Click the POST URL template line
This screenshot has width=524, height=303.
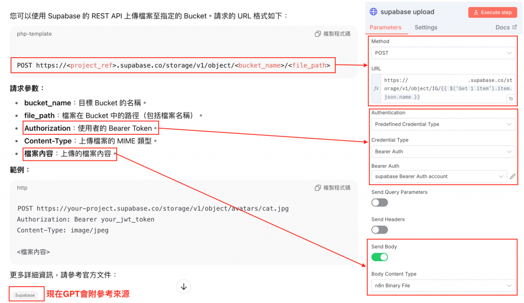click(x=173, y=65)
